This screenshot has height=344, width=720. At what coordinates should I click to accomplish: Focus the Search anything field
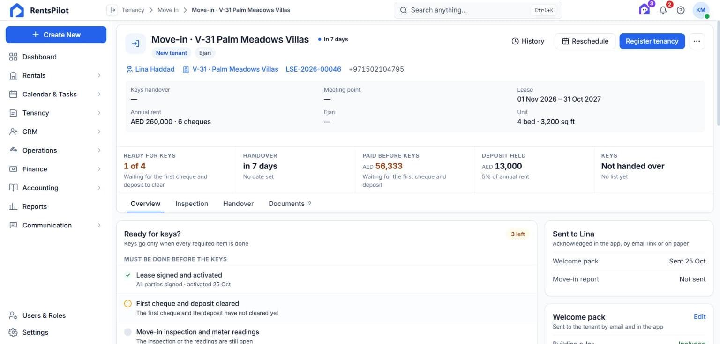tap(478, 10)
